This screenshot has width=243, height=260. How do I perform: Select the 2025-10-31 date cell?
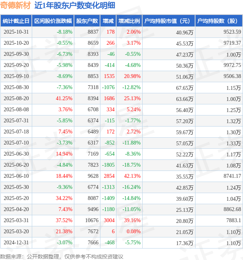coord(16,32)
